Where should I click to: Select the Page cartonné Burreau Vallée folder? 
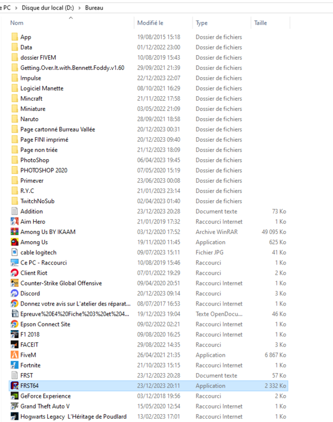[x=58, y=129]
